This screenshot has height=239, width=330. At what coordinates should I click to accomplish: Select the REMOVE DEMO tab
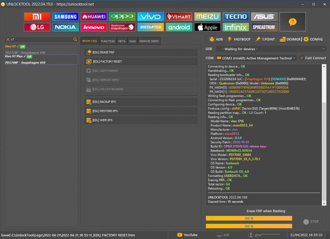(x=149, y=41)
